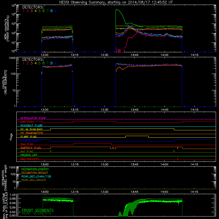The height and width of the screenshot is (219, 219).
Task: Click the REAR SEGMENTS livetime legend label
Action: 37,213
